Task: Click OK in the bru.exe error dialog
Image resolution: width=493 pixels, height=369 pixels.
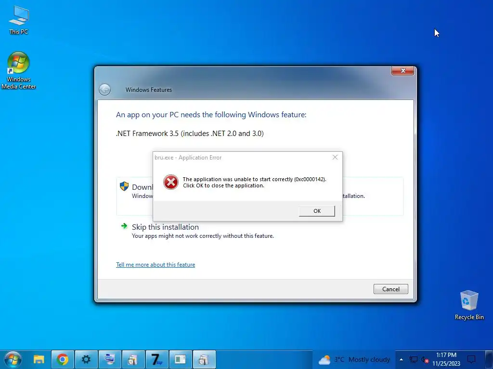Action: [x=317, y=211]
